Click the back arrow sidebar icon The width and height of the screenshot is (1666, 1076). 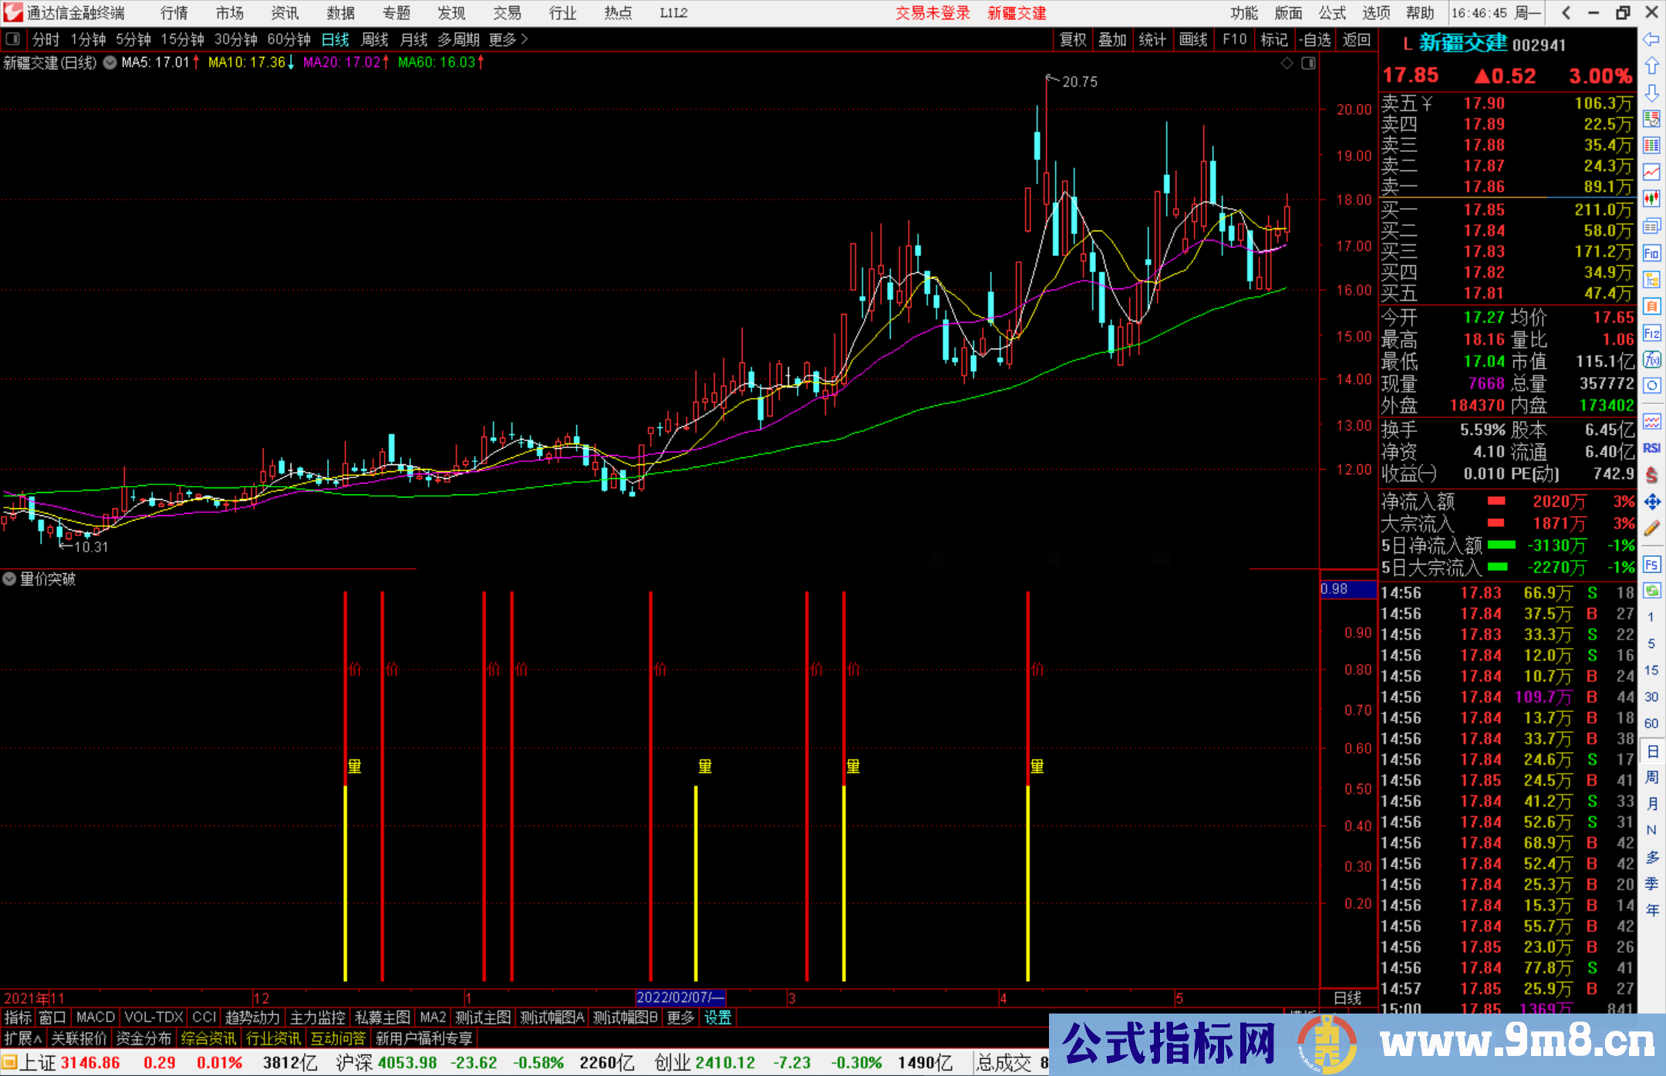(x=1651, y=39)
